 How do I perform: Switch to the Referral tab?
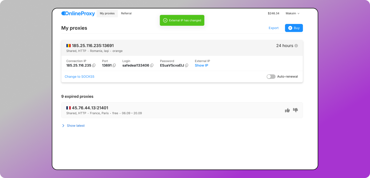[126, 13]
